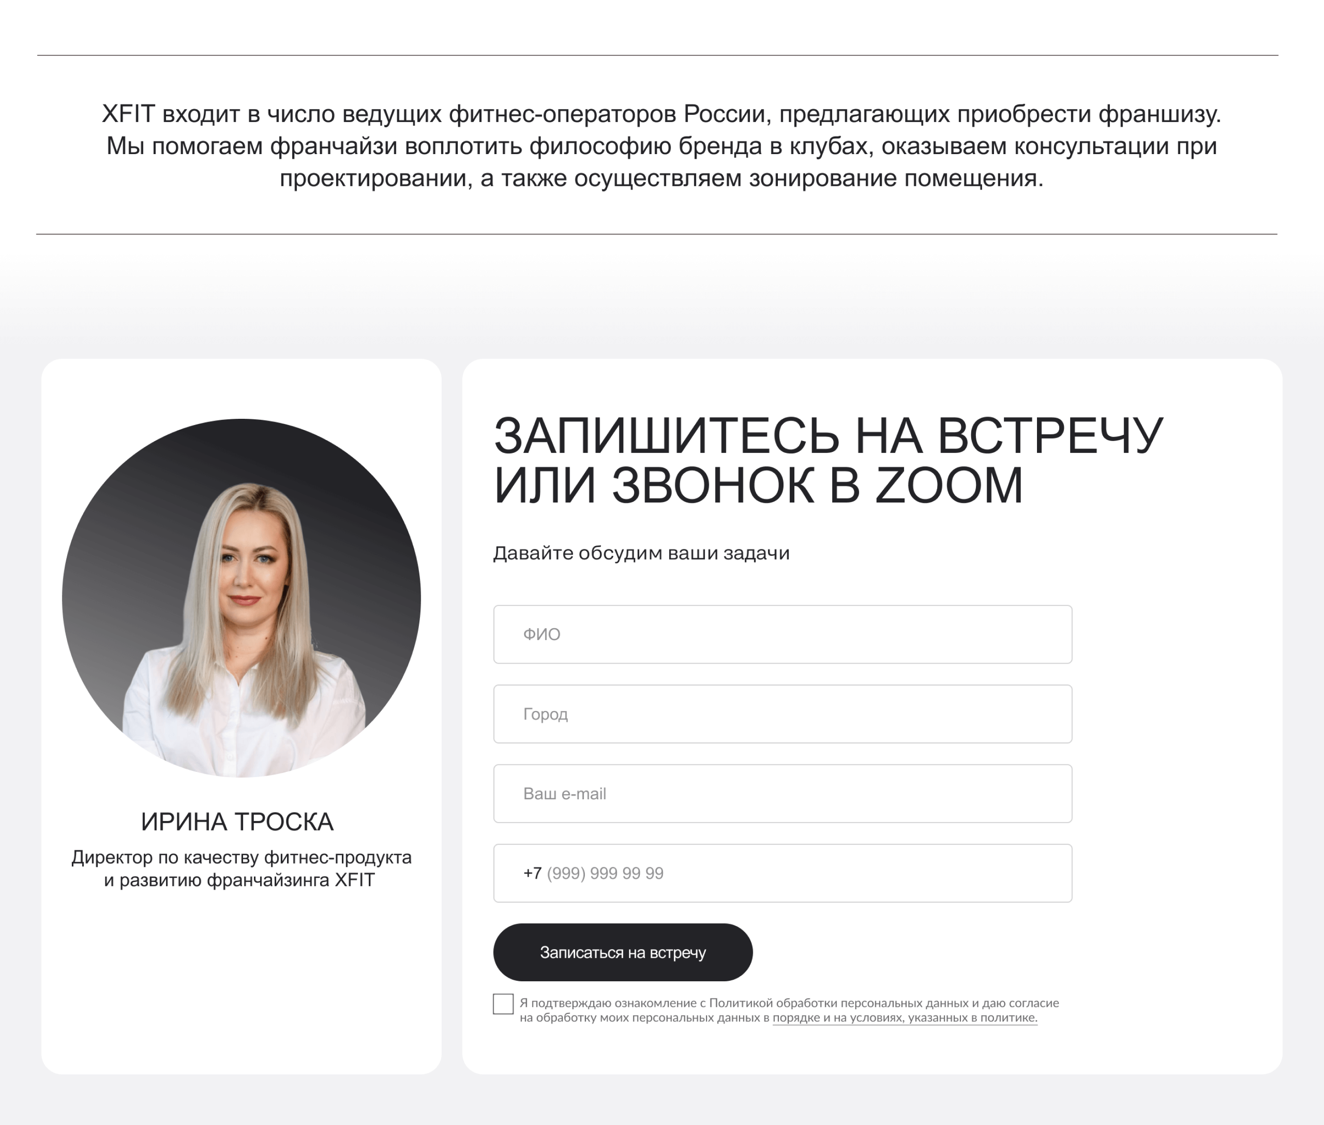Click the (999) 999 99 99 placeholder text
Viewport: 1324px width, 1125px height.
pyautogui.click(x=605, y=873)
